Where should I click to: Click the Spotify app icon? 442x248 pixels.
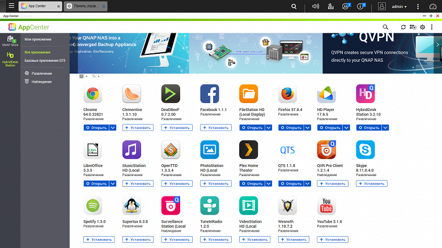[x=93, y=206]
